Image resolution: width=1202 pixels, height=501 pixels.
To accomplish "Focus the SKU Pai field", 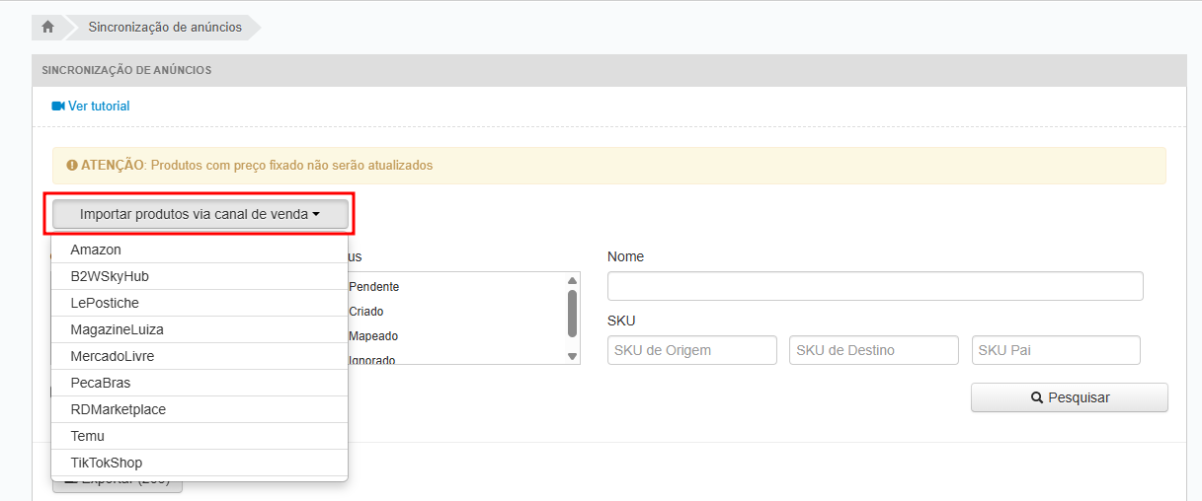I will click(x=1056, y=350).
